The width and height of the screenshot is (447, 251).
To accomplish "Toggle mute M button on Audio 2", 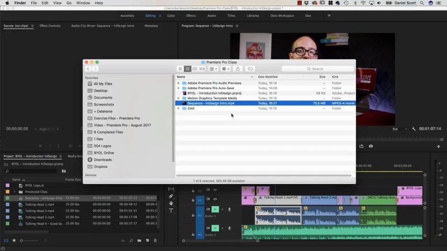I will (215, 228).
